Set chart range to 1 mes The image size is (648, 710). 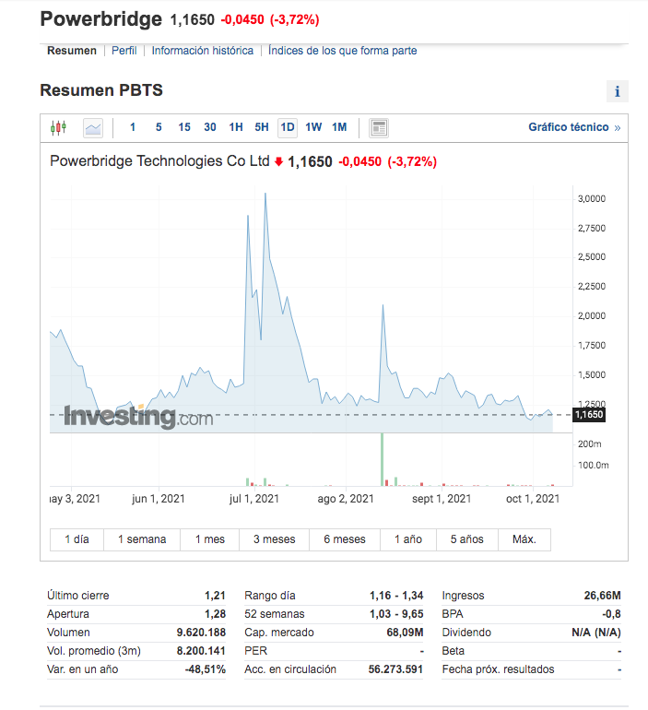[x=210, y=539]
